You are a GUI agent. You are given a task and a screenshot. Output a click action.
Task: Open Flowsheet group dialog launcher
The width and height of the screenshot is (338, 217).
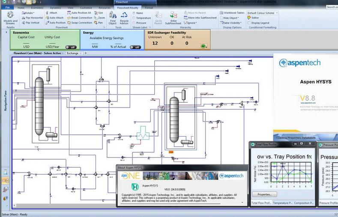click(x=105, y=27)
